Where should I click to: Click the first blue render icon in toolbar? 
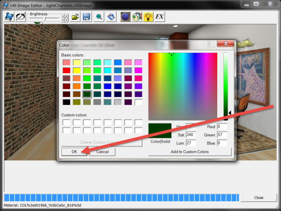9,17
